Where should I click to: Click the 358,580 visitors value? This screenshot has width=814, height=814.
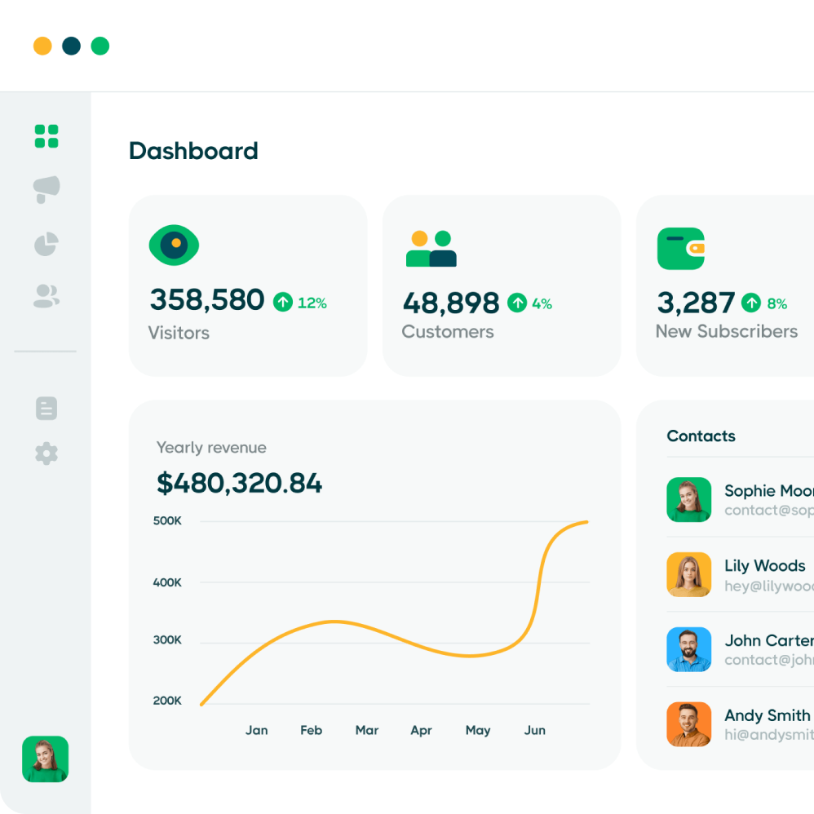point(207,299)
